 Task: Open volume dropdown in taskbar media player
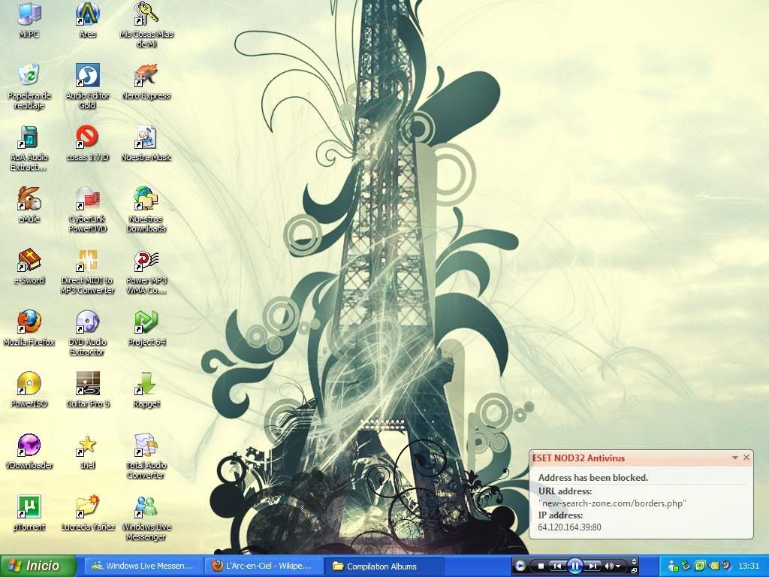pos(618,566)
